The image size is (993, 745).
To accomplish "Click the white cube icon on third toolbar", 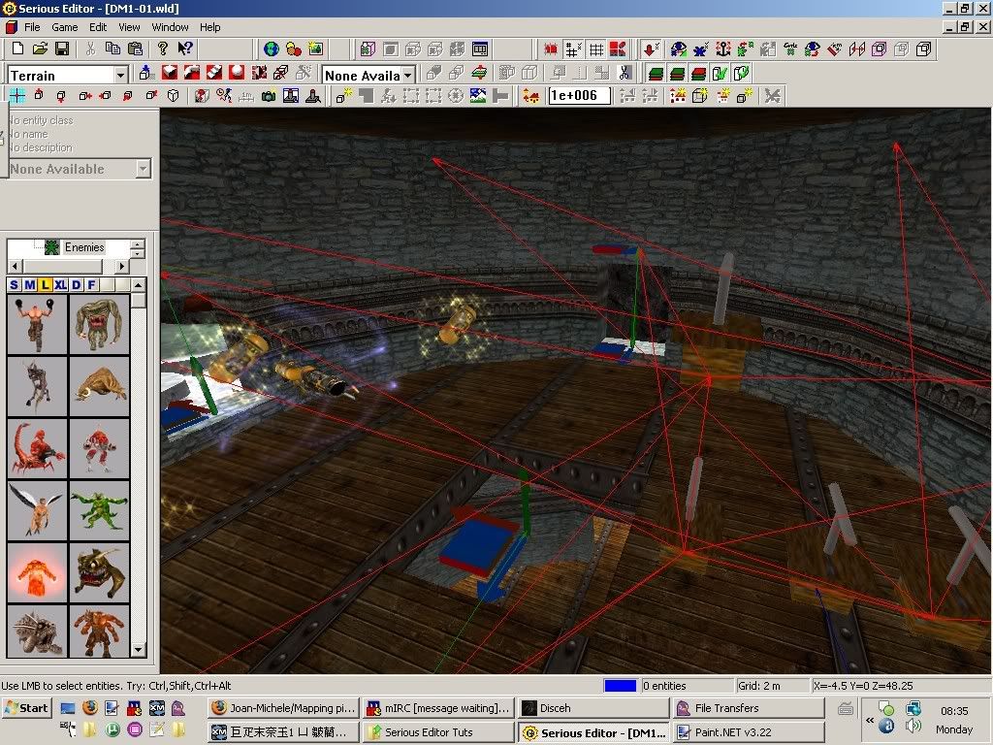I will [173, 96].
